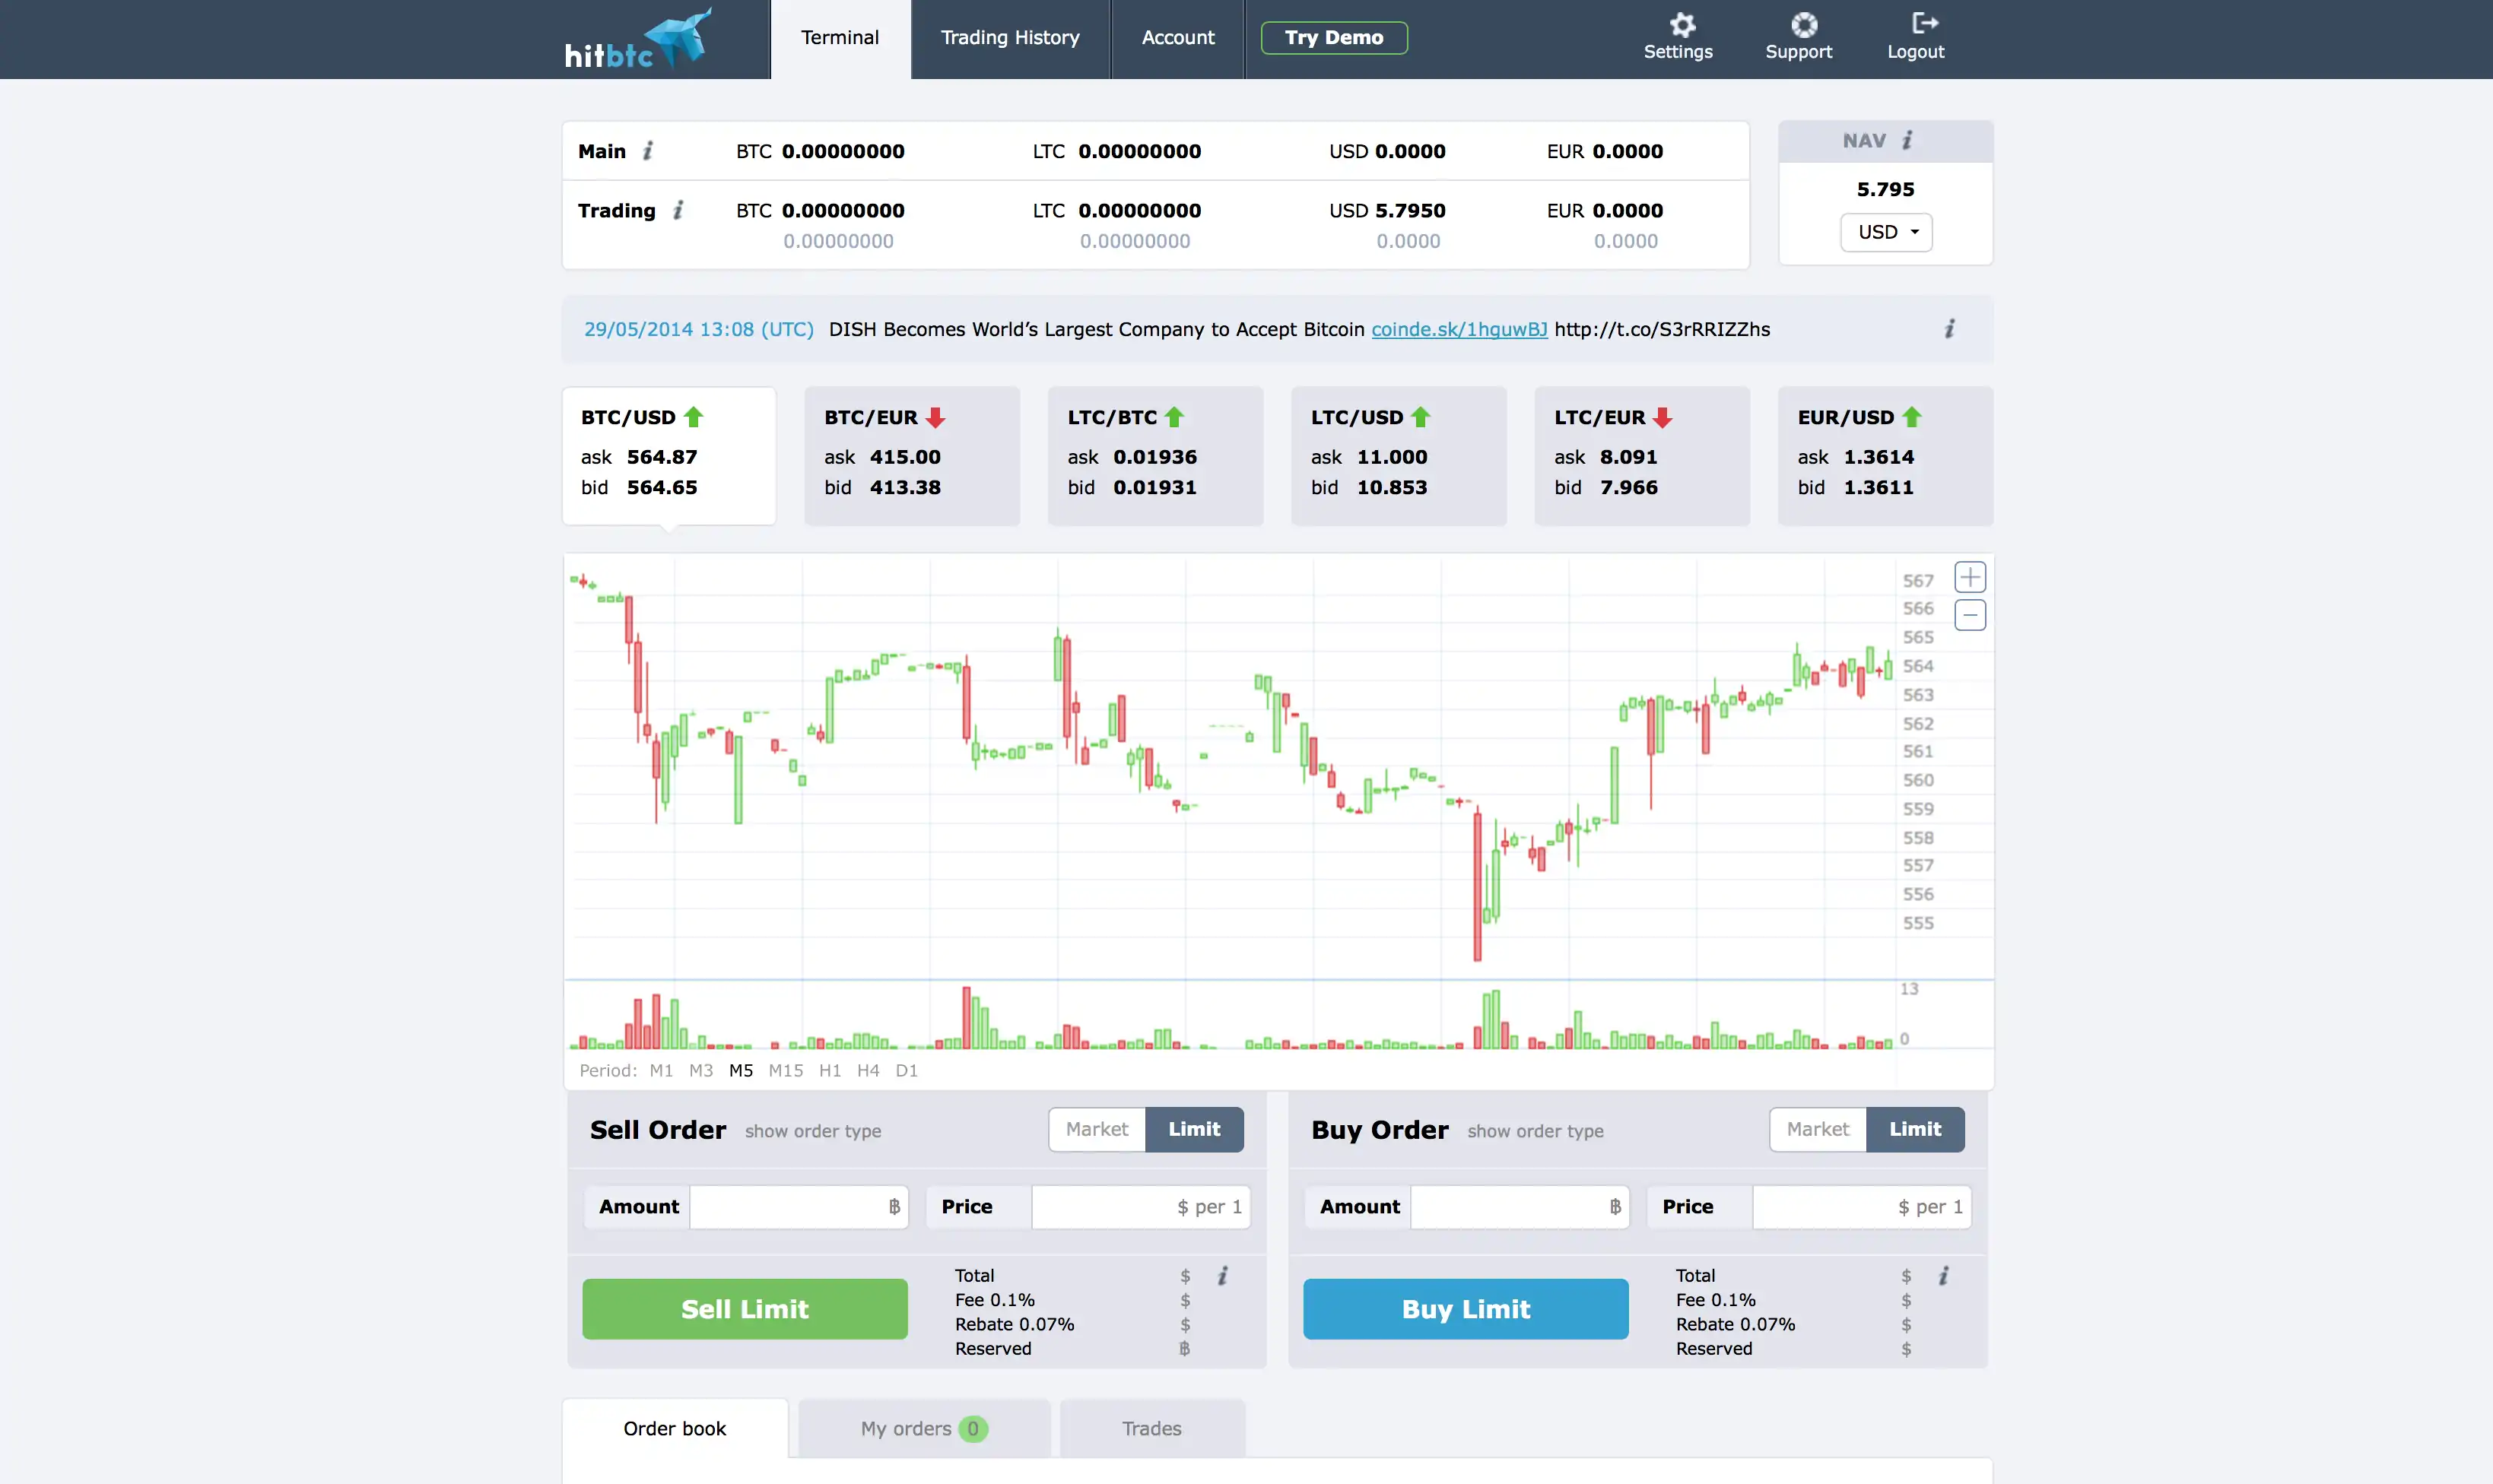
Task: Click info icon in news ticker
Action: (x=1948, y=329)
